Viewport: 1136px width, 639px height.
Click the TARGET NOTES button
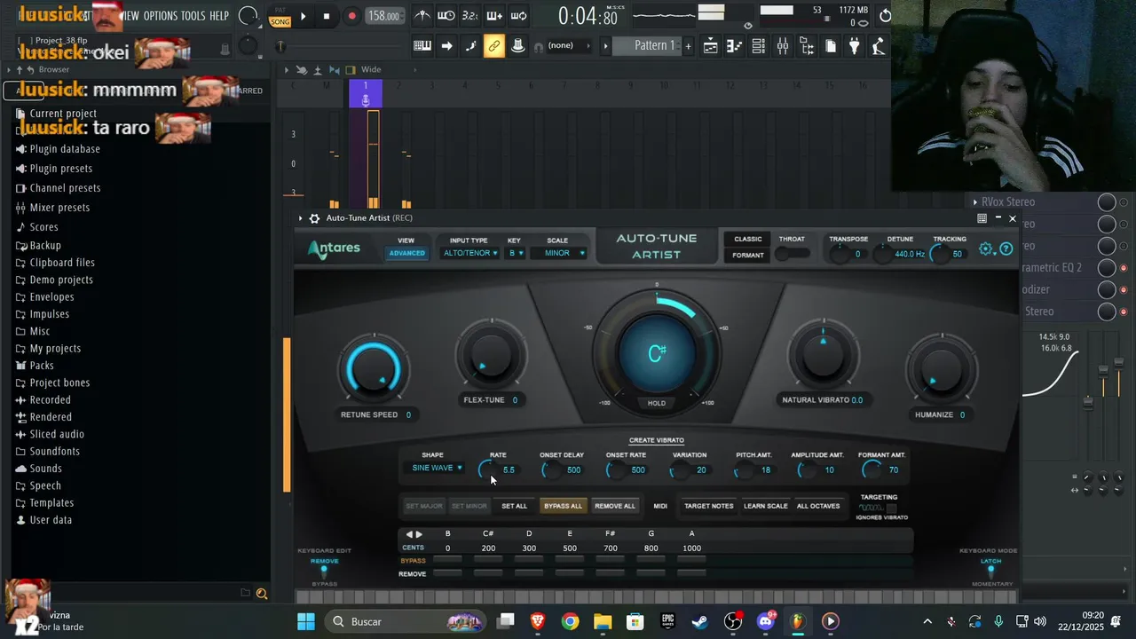pos(709,506)
